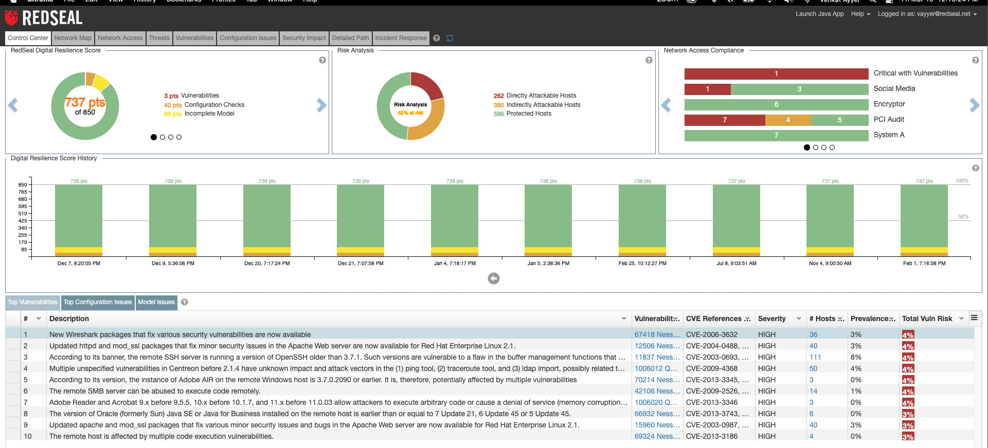Click Feb 1 history bar
Image resolution: width=988 pixels, height=448 pixels.
tap(924, 220)
